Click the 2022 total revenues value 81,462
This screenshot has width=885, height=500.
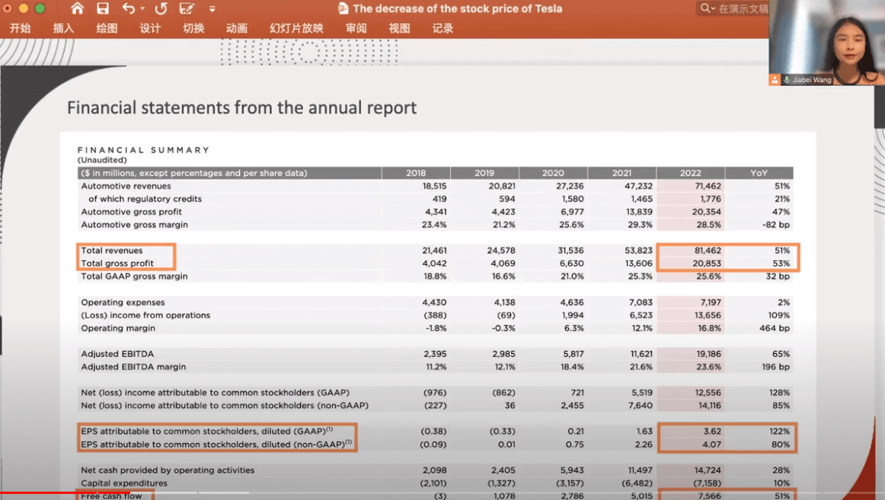click(708, 250)
